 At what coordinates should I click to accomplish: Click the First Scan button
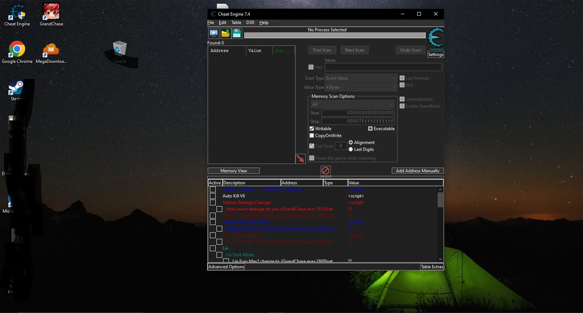click(x=322, y=50)
